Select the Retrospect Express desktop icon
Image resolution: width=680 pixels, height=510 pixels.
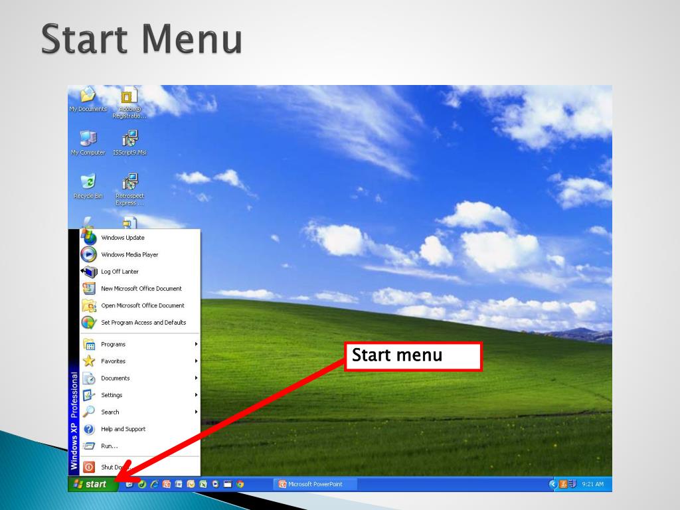tap(129, 189)
